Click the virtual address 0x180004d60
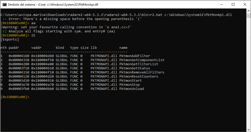The image size is (251, 132). (42, 56)
